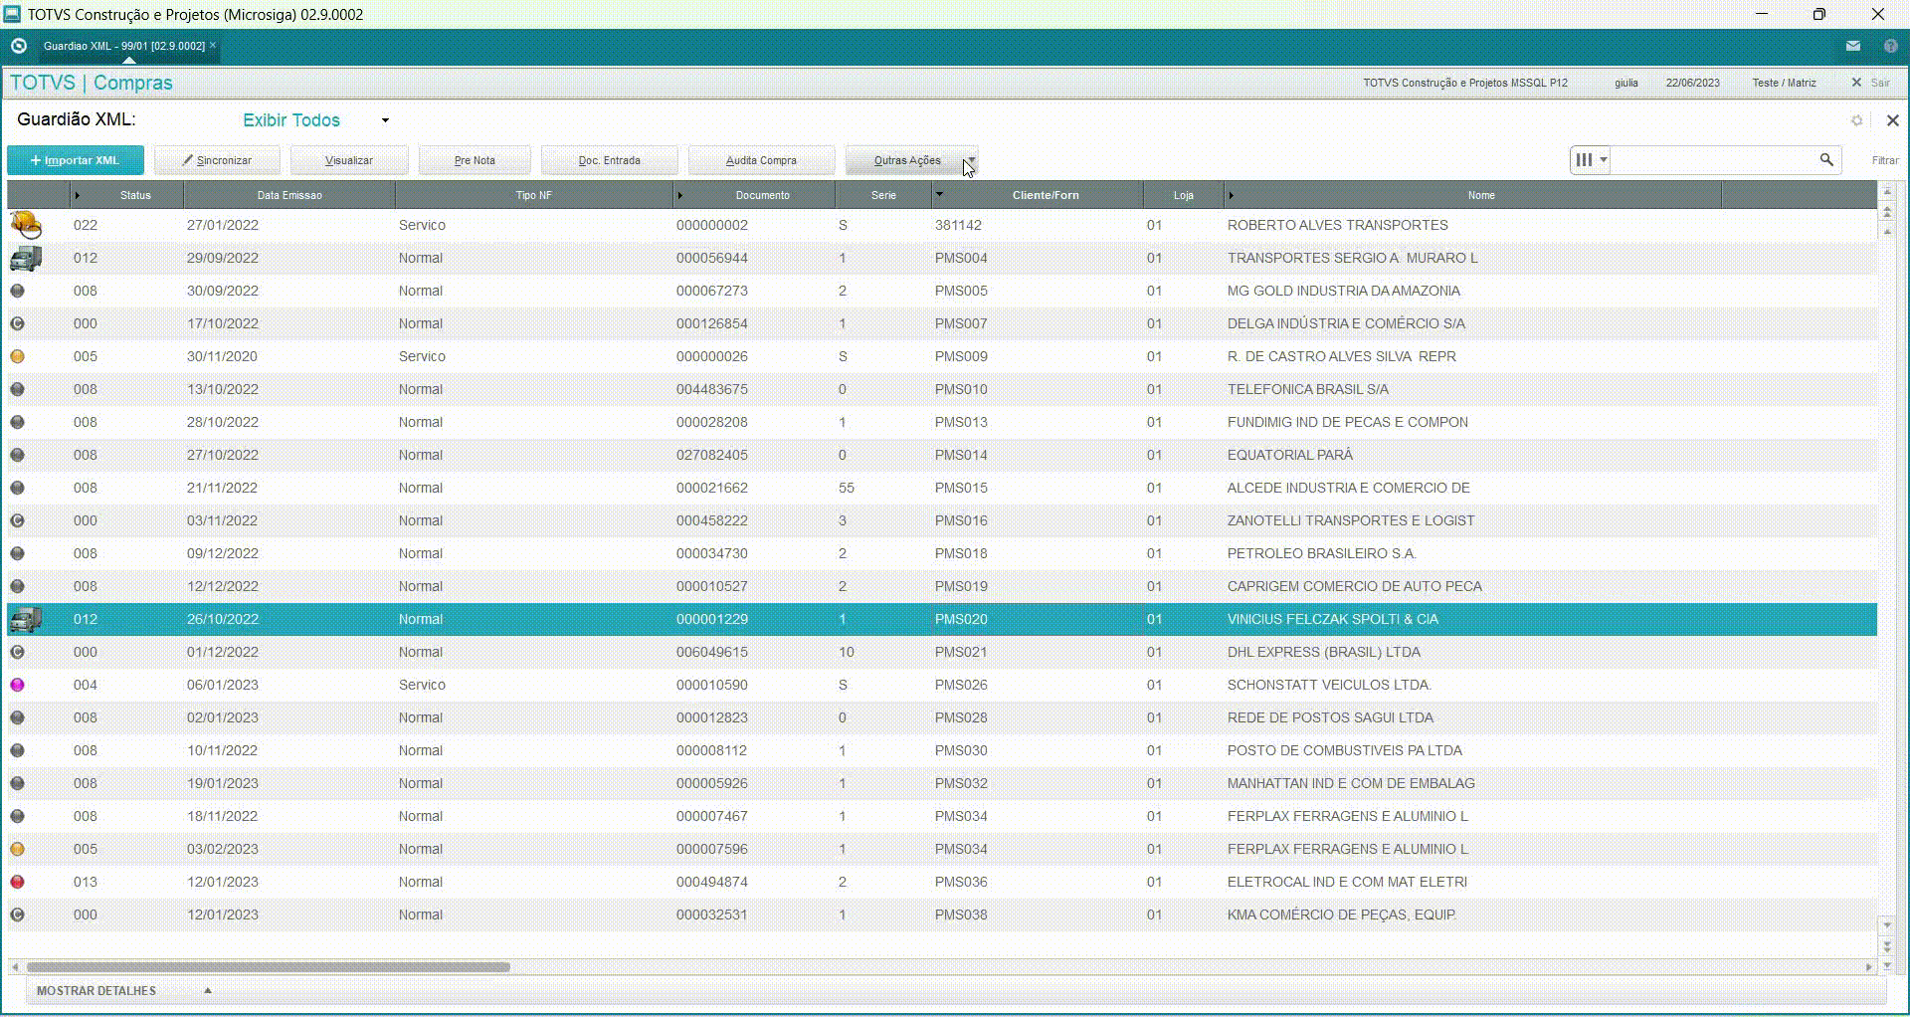Viewport: 1910px width, 1017px height.
Task: Expand the Outras Ações dropdown arrow
Action: (x=971, y=160)
